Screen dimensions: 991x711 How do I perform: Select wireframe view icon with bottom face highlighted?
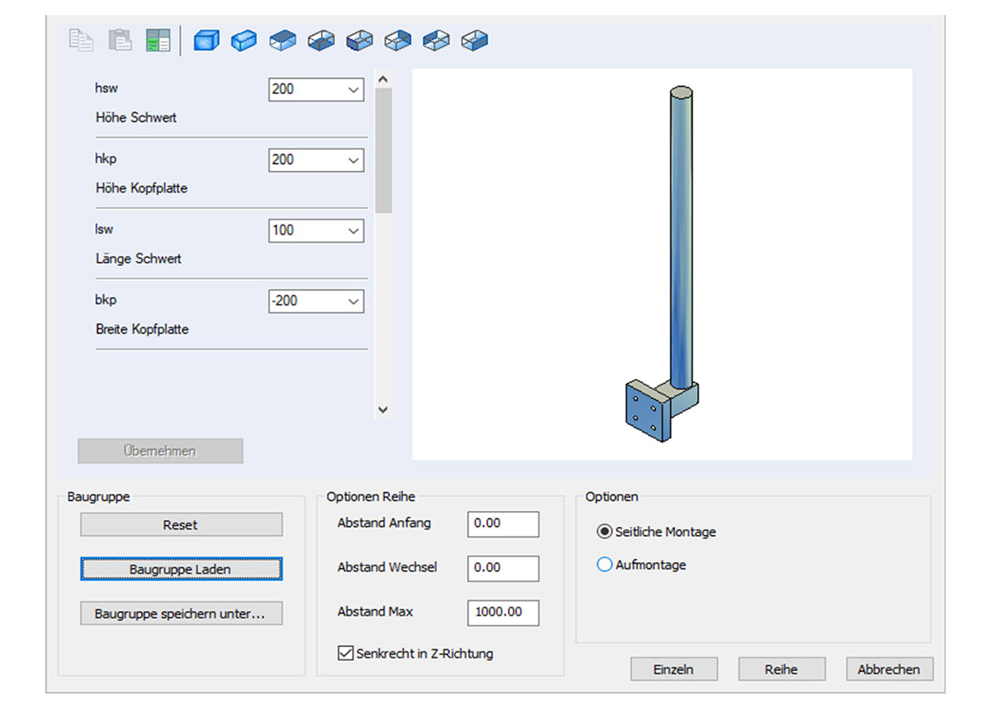[321, 40]
